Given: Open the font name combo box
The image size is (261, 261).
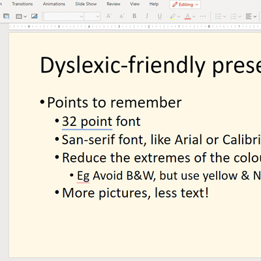Looking at the screenshot, I should (x=64, y=16).
